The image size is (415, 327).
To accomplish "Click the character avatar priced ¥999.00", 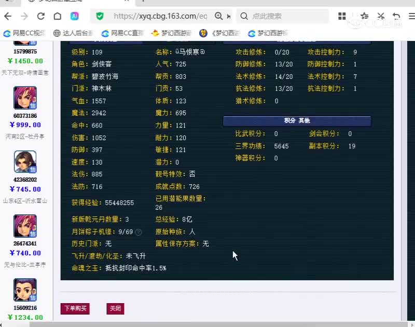I will [25, 98].
